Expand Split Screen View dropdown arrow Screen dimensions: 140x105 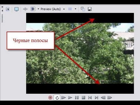38,9
